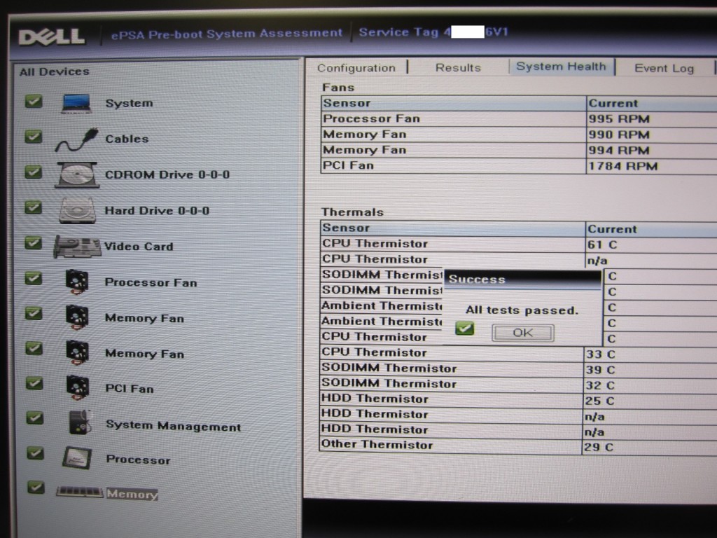Select the 33 C thermistor reading
The width and height of the screenshot is (717, 538).
[601, 354]
